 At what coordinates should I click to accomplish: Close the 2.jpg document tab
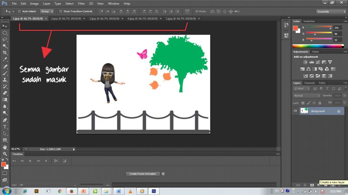pyautogui.click(x=84, y=19)
